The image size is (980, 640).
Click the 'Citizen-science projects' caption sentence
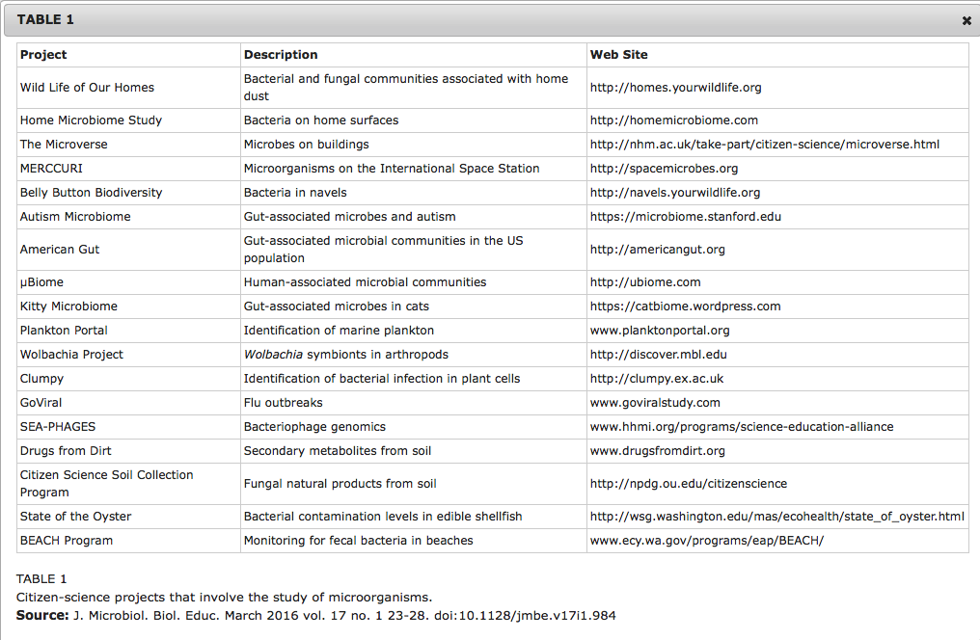click(x=224, y=597)
